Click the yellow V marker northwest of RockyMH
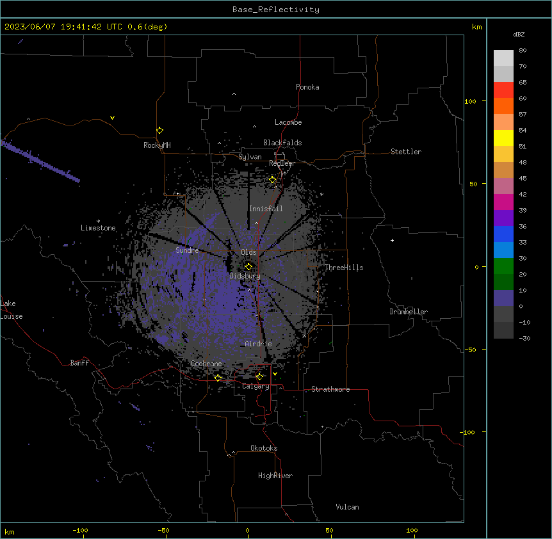Screen dimensions: 552x539 click(x=112, y=118)
